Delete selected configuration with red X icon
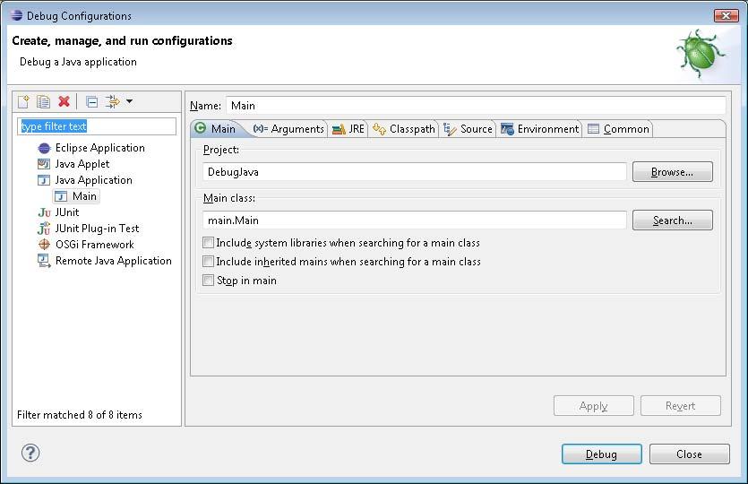The image size is (748, 484). pyautogui.click(x=64, y=101)
